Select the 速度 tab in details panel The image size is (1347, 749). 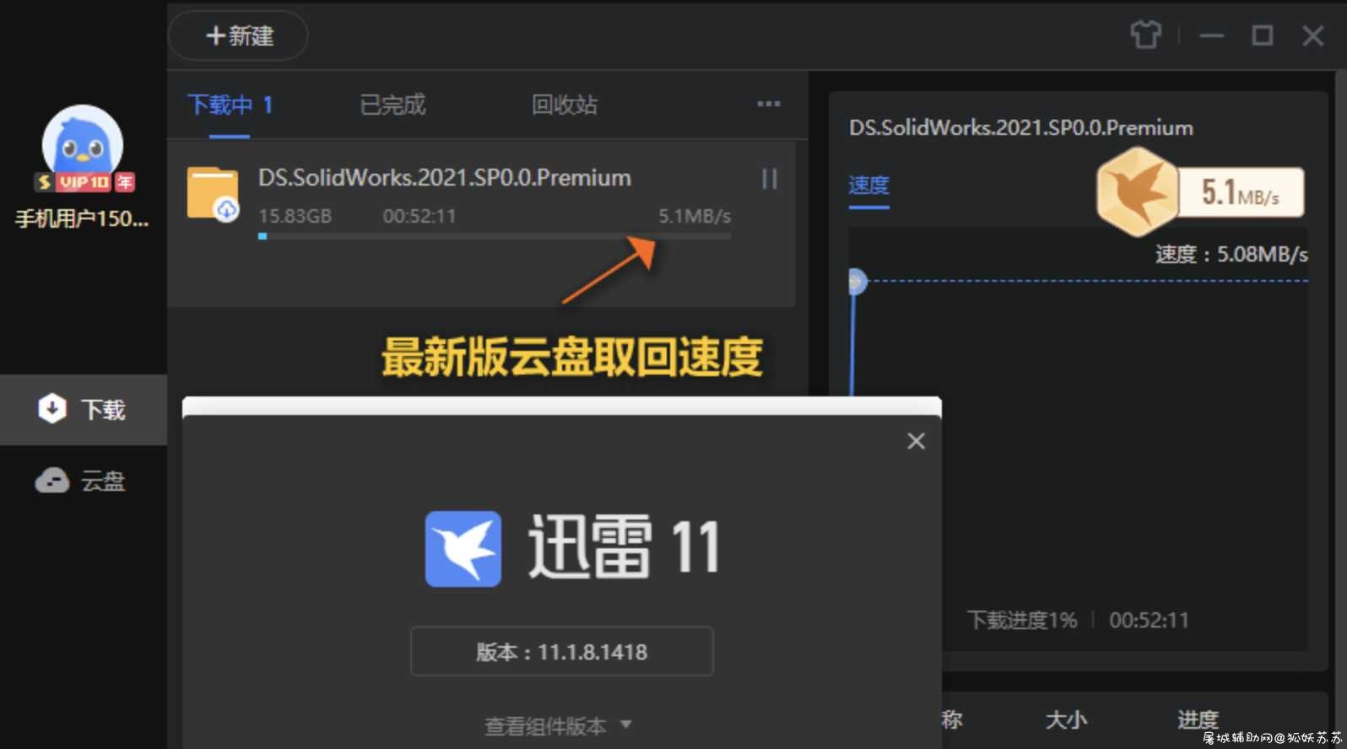(868, 186)
